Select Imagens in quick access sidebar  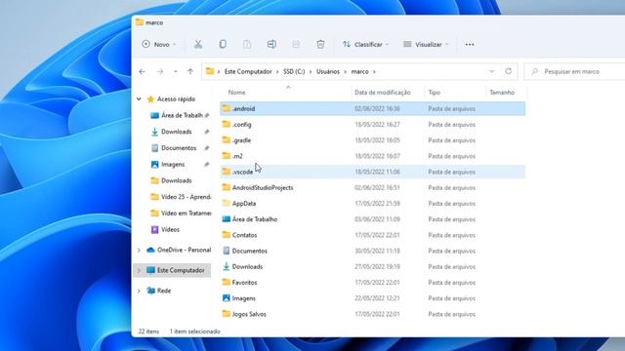[x=173, y=165]
